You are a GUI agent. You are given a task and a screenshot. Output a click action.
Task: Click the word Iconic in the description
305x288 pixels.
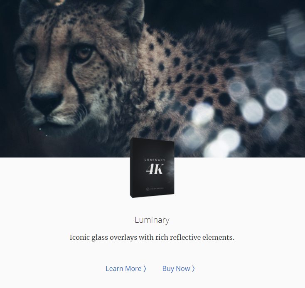(79, 238)
